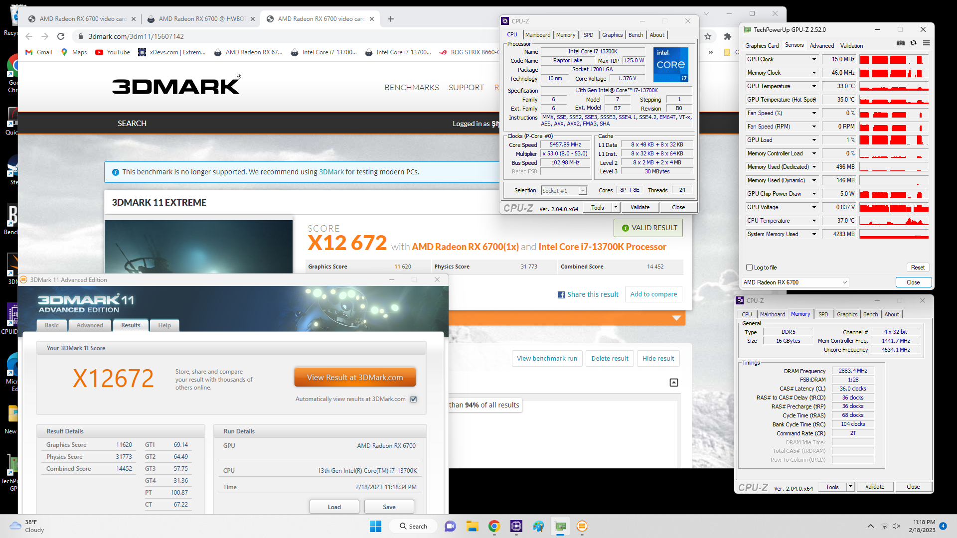Image resolution: width=957 pixels, height=538 pixels.
Task: Click Reset in GPU-Z
Action: [x=918, y=268]
